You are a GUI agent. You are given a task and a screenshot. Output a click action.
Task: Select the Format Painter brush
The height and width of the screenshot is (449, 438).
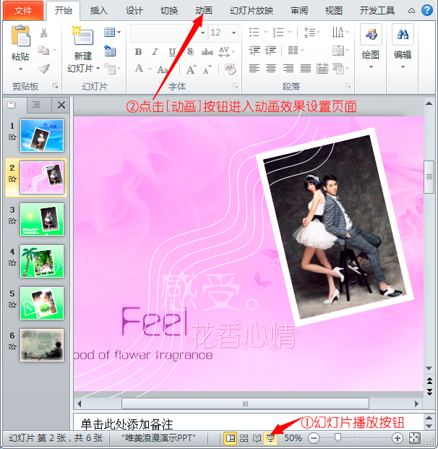click(44, 69)
